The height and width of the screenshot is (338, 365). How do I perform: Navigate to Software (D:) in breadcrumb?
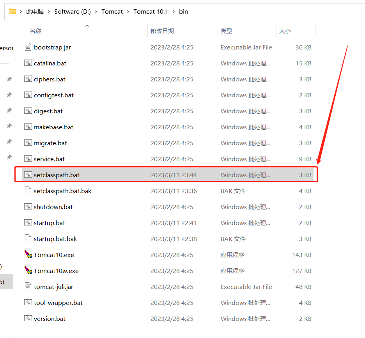(73, 12)
